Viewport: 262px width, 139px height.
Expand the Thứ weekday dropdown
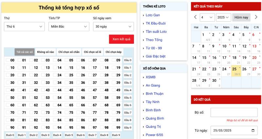pyautogui.click(x=24, y=27)
